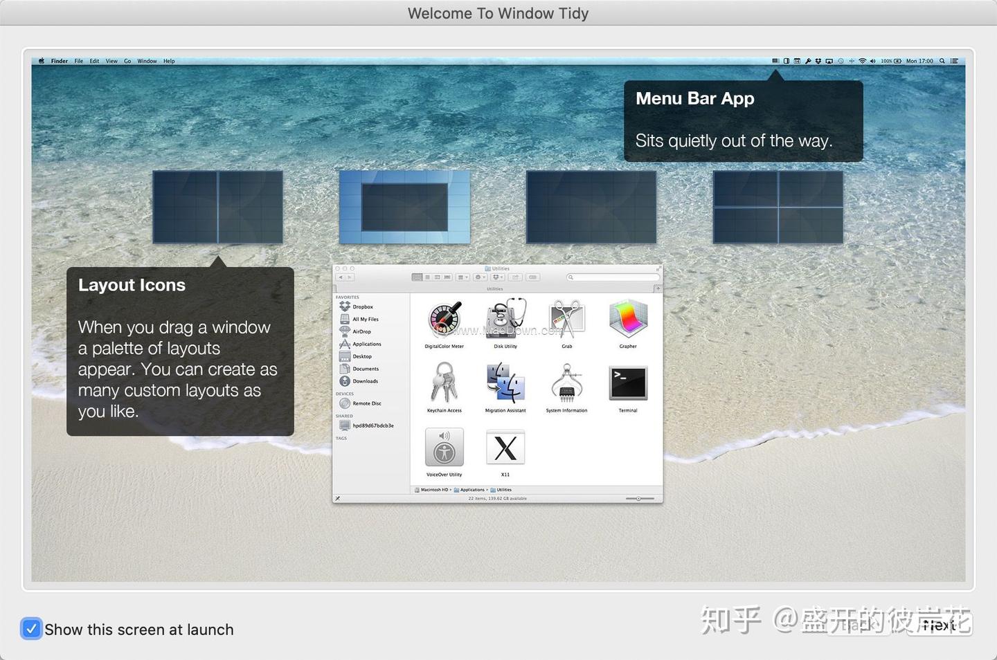
Task: Open the share menu in the toolbar
Action: click(x=517, y=277)
